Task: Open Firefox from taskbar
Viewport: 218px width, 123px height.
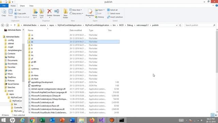Action: (x=92, y=120)
